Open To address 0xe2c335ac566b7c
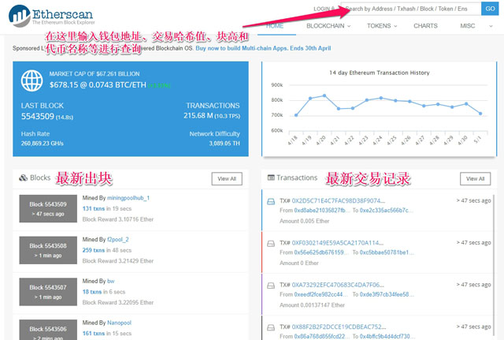This screenshot has width=504, height=340. (387, 211)
